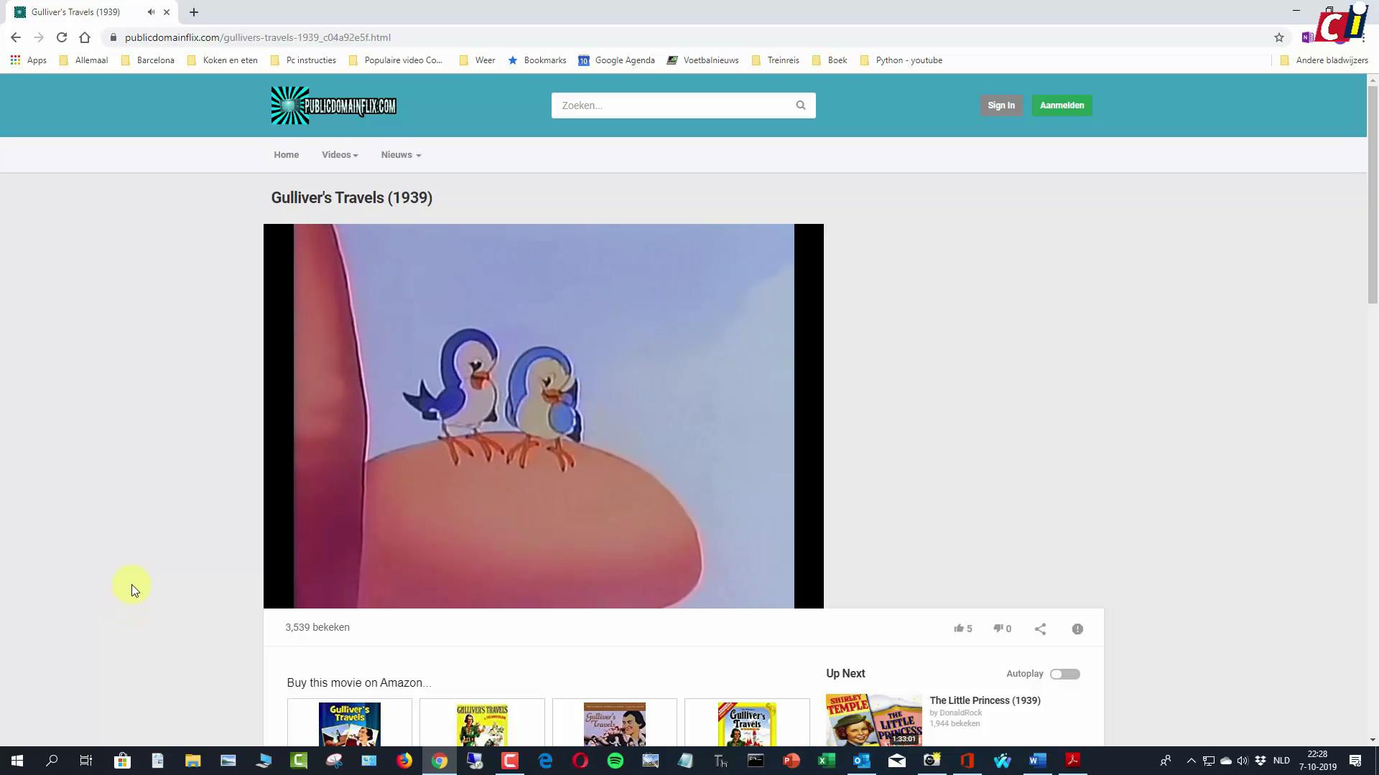
Task: Open the Windows notification center
Action: coord(1355,761)
